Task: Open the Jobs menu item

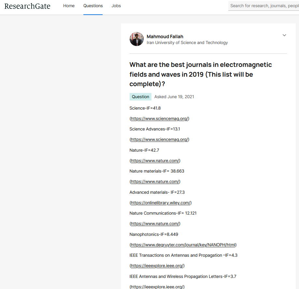Action: [x=116, y=6]
